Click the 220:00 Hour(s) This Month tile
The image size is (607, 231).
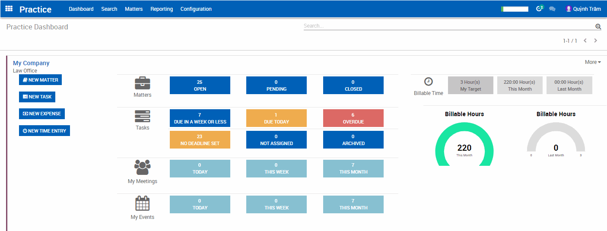click(x=520, y=85)
